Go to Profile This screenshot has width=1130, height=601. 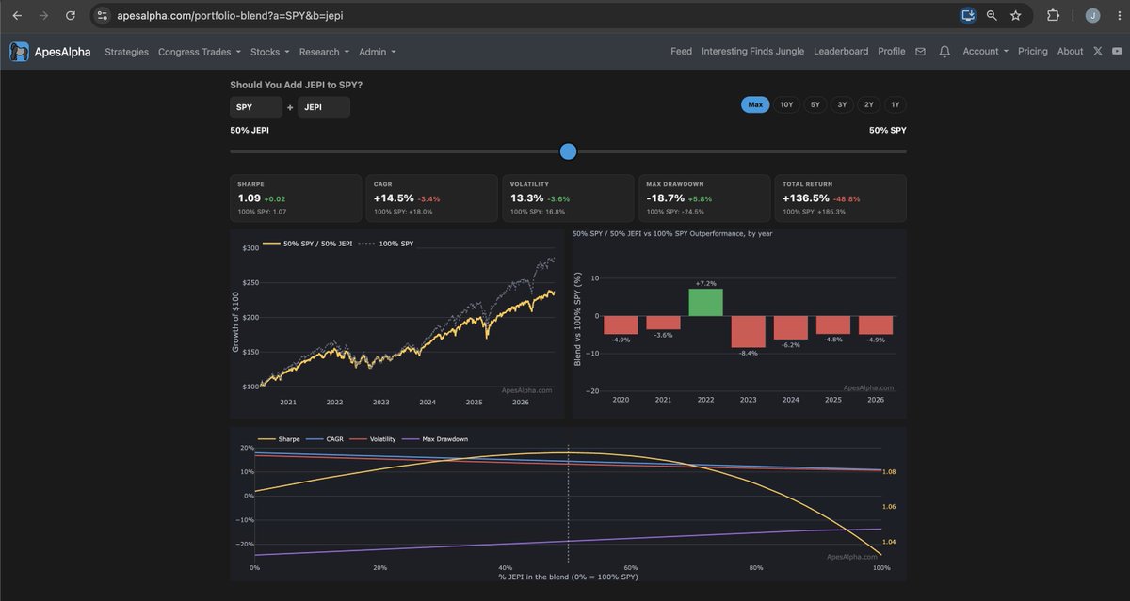[891, 52]
